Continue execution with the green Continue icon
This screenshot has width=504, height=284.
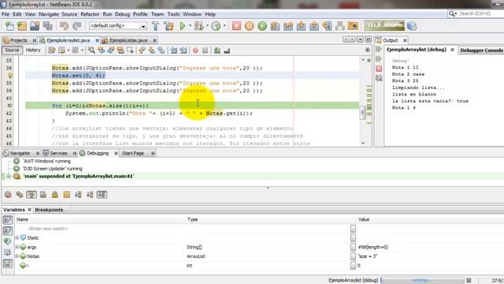[262, 26]
